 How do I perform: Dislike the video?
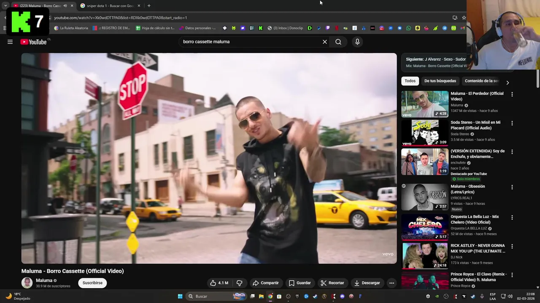click(239, 283)
